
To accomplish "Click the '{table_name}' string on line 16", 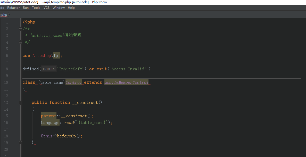I will tap(92, 123).
